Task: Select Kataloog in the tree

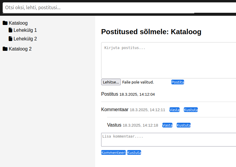Action: click(18, 23)
